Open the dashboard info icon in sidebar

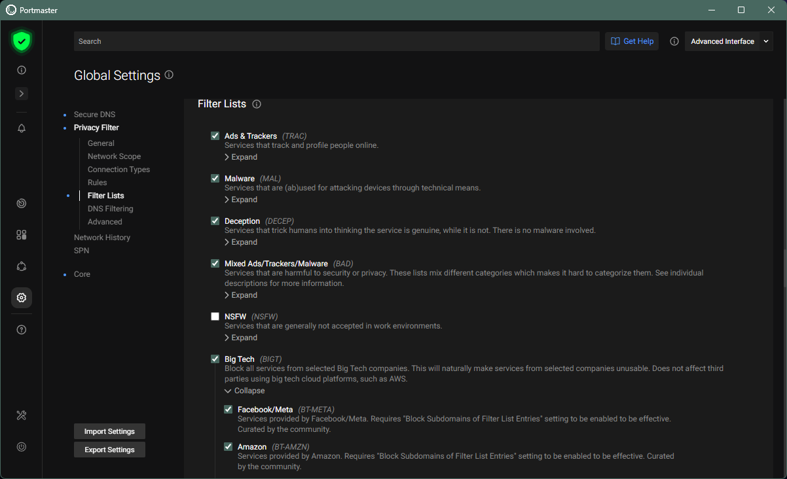coord(22,70)
